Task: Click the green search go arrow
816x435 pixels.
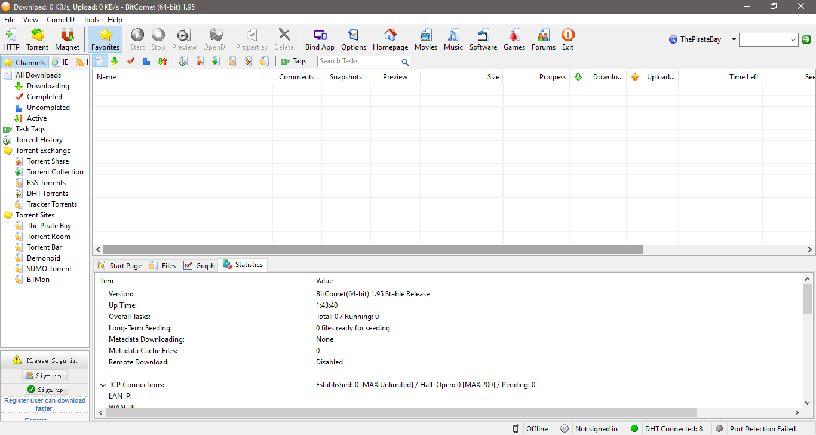Action: click(806, 39)
